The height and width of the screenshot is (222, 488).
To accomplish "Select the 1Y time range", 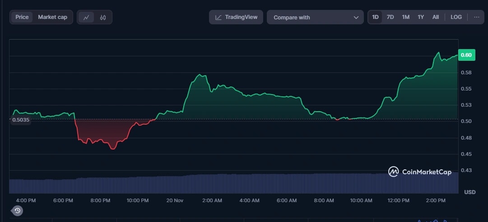I will click(421, 17).
